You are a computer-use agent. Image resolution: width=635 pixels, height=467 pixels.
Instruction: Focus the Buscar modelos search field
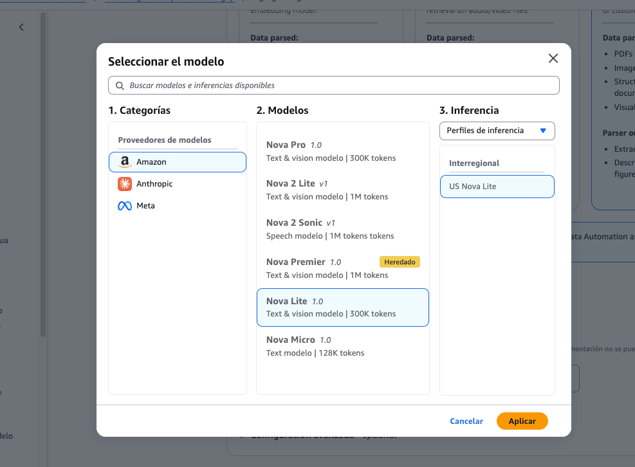click(334, 86)
